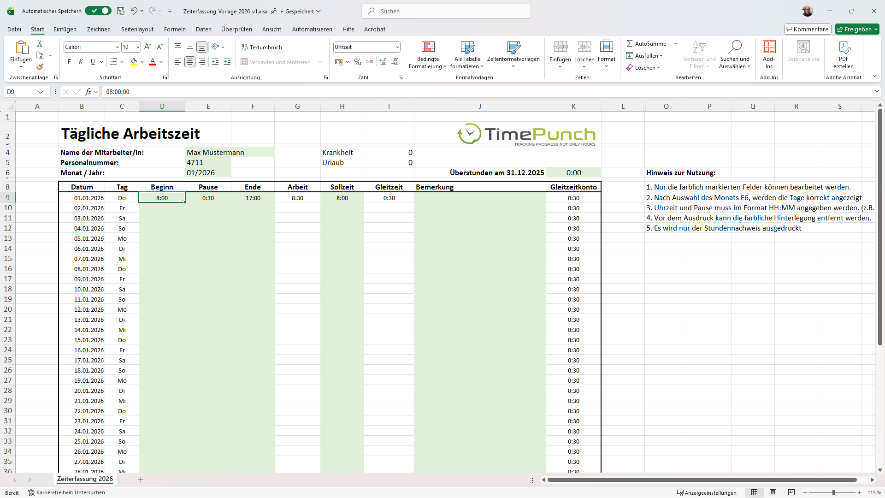This screenshot has height=498, width=885.
Task: Click the percent style icon
Action: 357,62
